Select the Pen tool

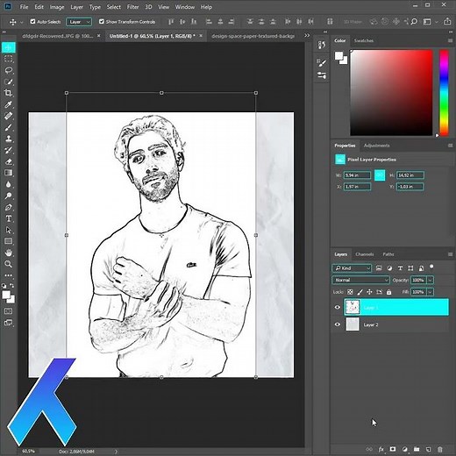pyautogui.click(x=9, y=207)
